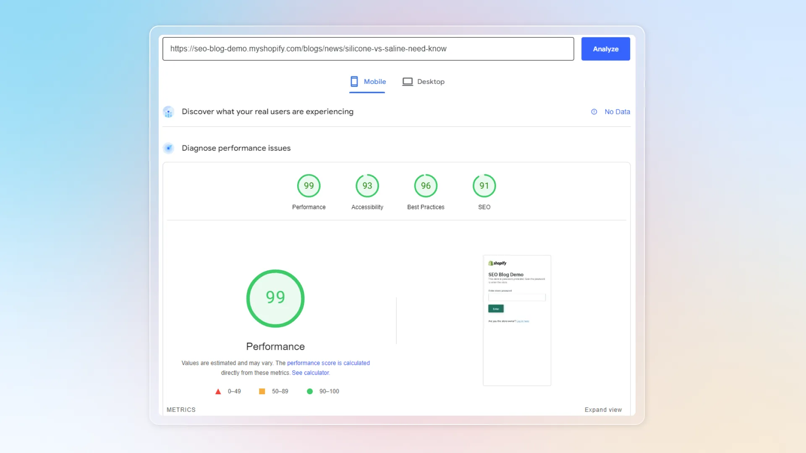Screen dimensions: 806x453
Task: Open the No Data link
Action: point(617,112)
